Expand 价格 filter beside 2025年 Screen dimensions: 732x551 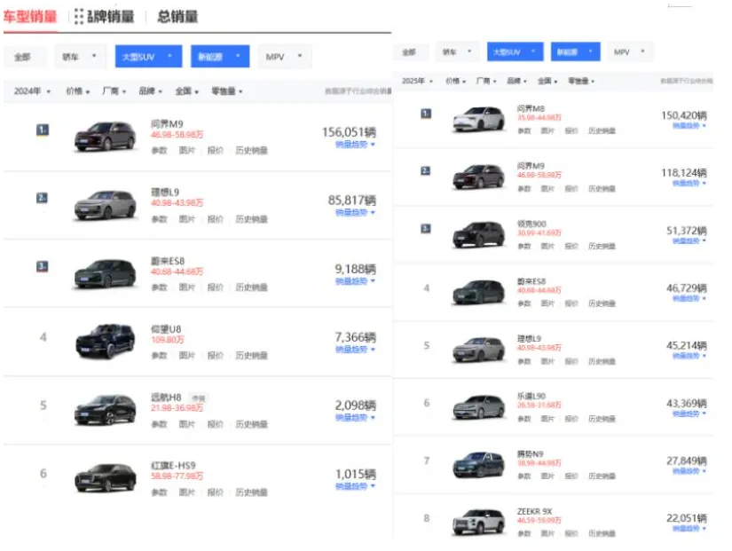pos(456,81)
